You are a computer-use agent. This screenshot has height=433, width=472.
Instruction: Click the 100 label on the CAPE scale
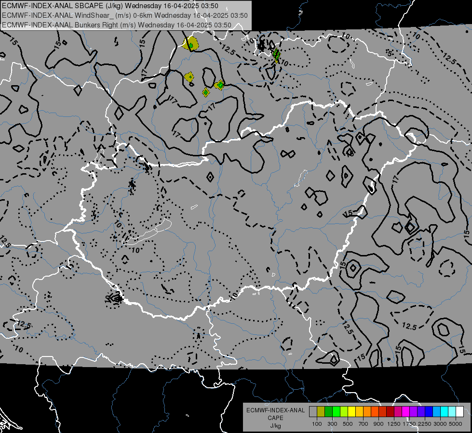[317, 424]
